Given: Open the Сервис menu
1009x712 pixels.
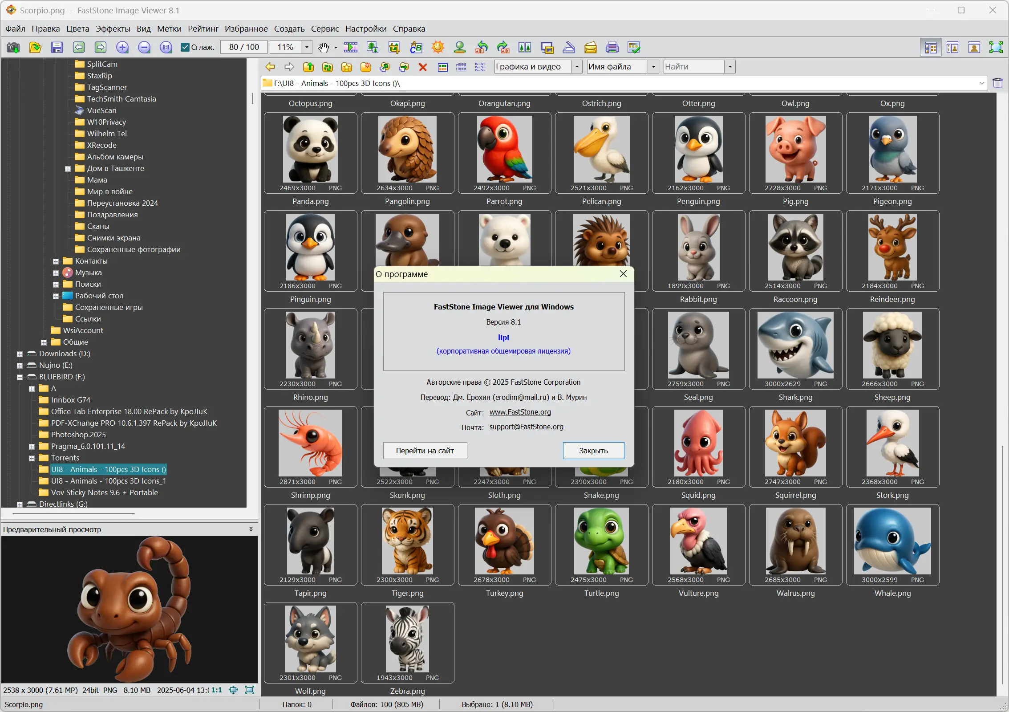Looking at the screenshot, I should 324,29.
